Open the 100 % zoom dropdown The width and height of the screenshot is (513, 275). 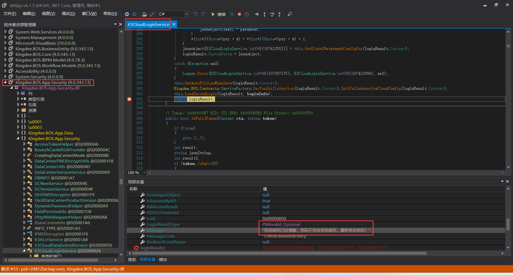pos(144,173)
